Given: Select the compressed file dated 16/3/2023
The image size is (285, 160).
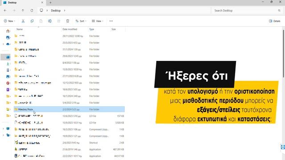Looking at the screenshot, I should pos(69,129).
